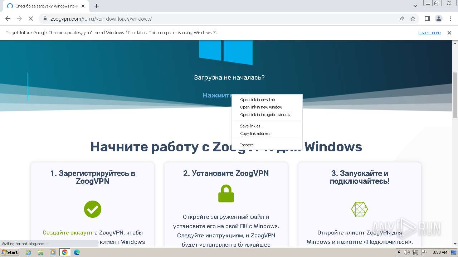Show hidden system tray icons
This screenshot has width=458, height=257.
(399, 252)
